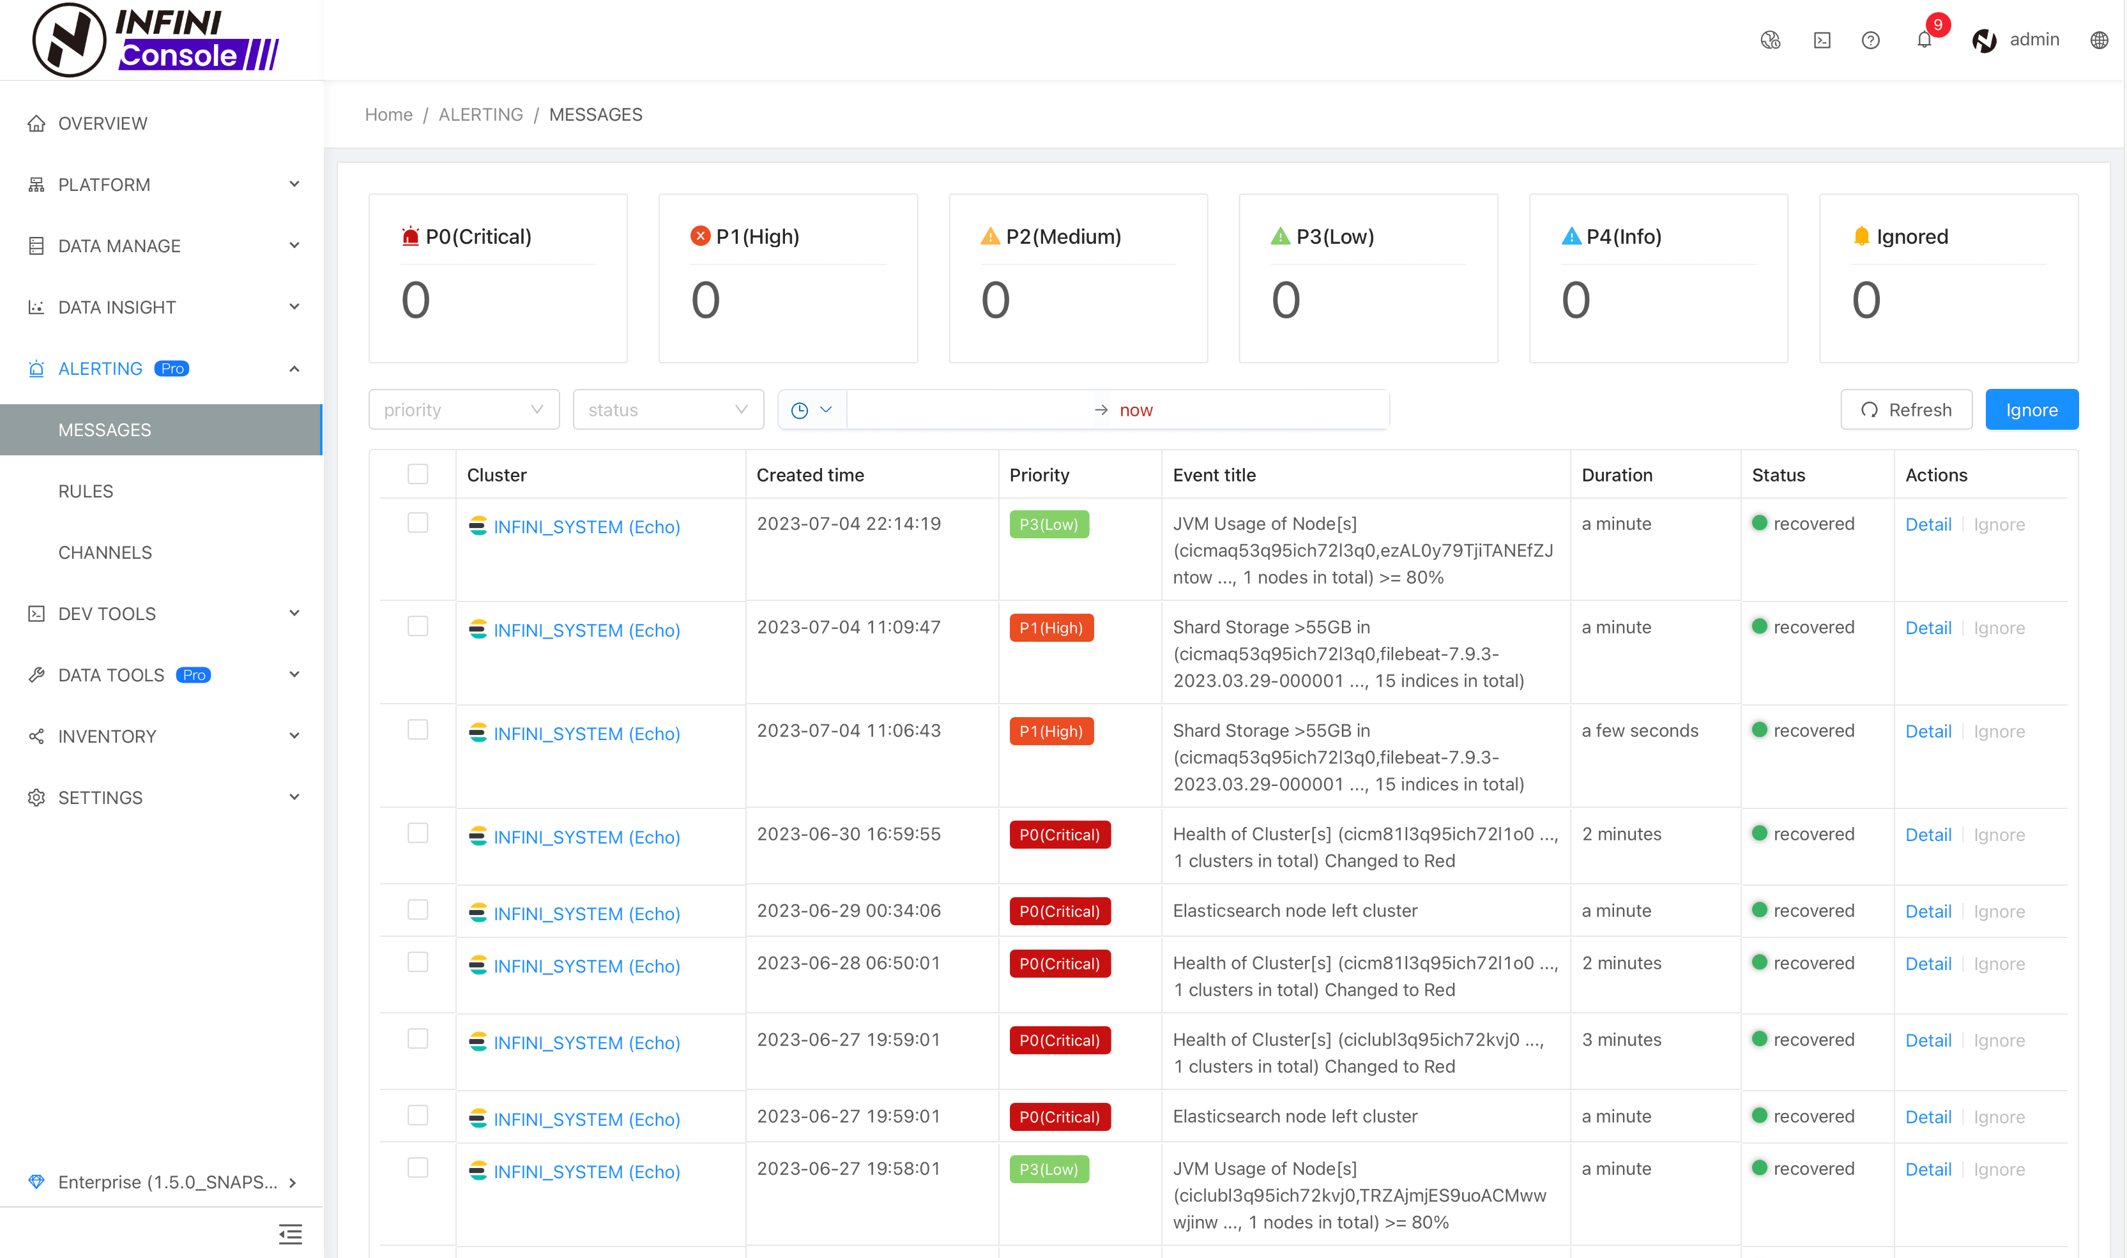Check the row created 2023-07-04 22:14:19
Image resolution: width=2127 pixels, height=1258 pixels.
click(x=418, y=523)
